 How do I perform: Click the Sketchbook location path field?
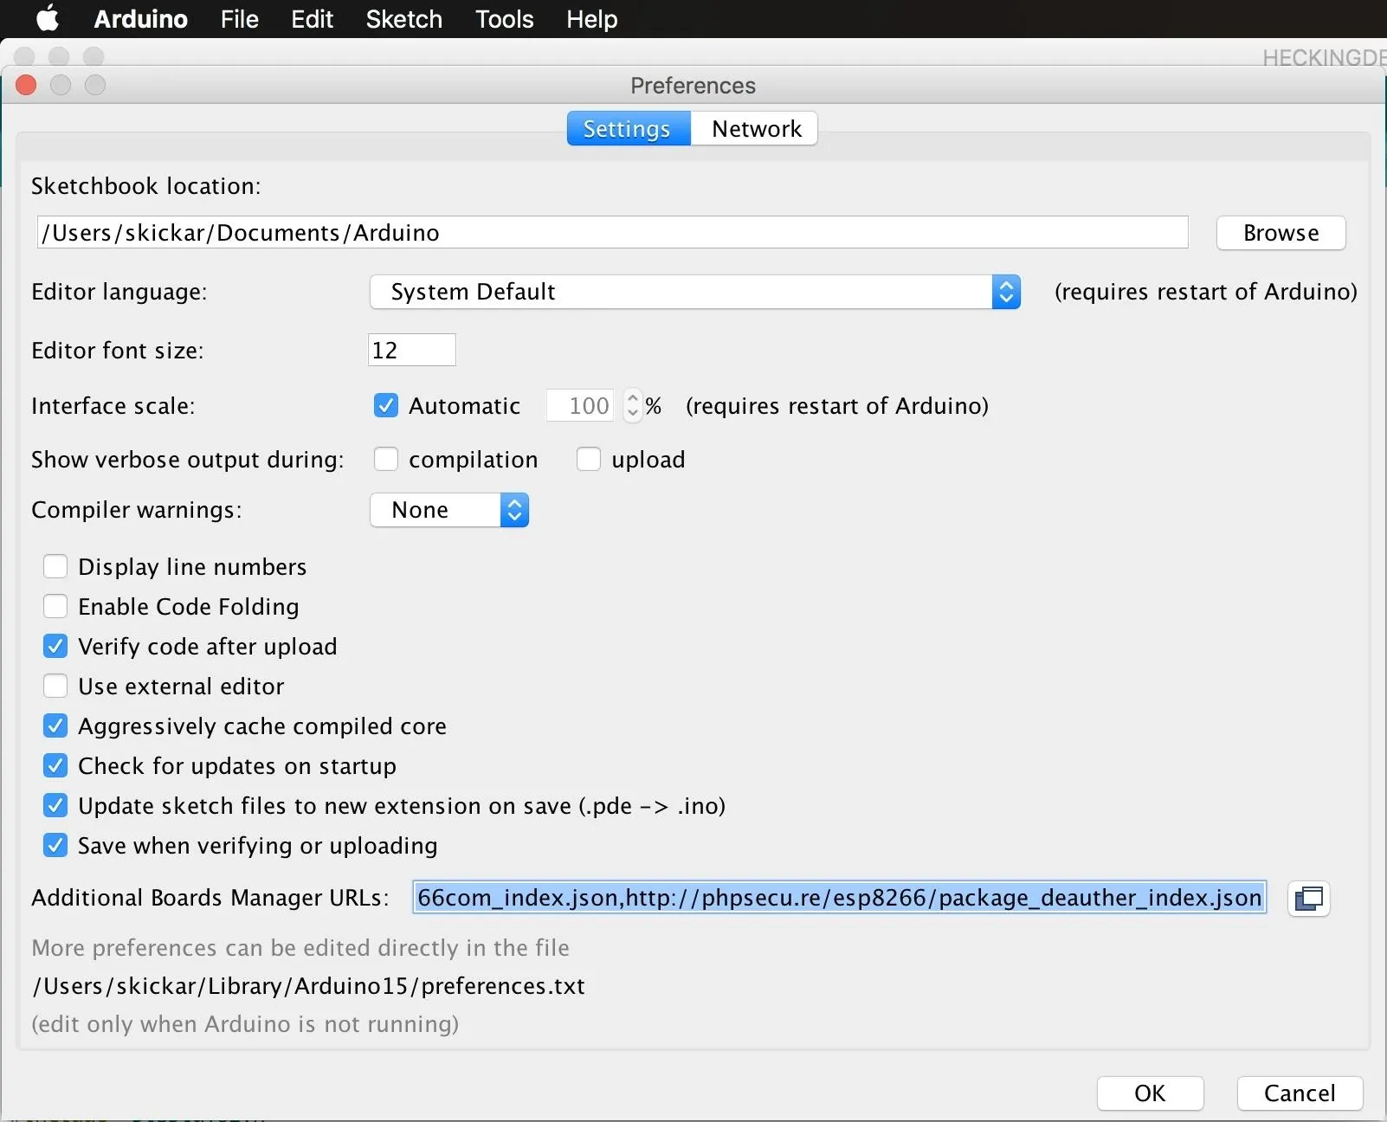coord(612,232)
